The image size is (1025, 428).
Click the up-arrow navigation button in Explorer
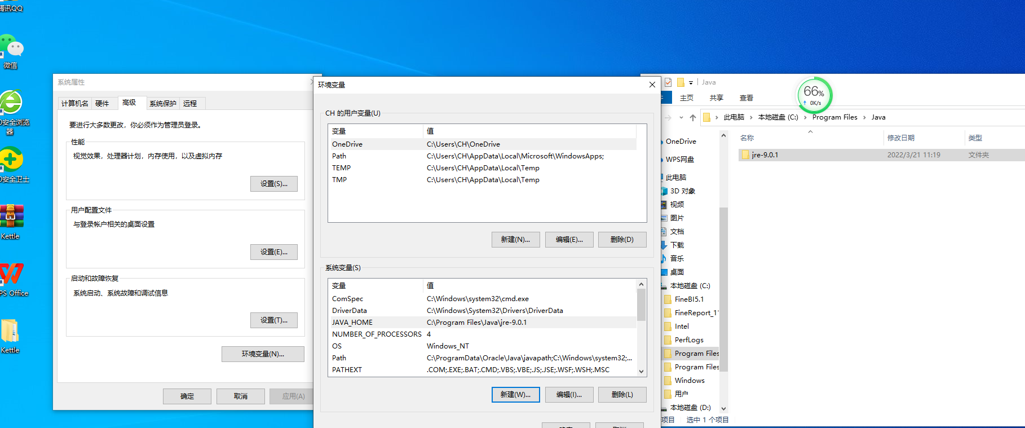[x=693, y=118]
